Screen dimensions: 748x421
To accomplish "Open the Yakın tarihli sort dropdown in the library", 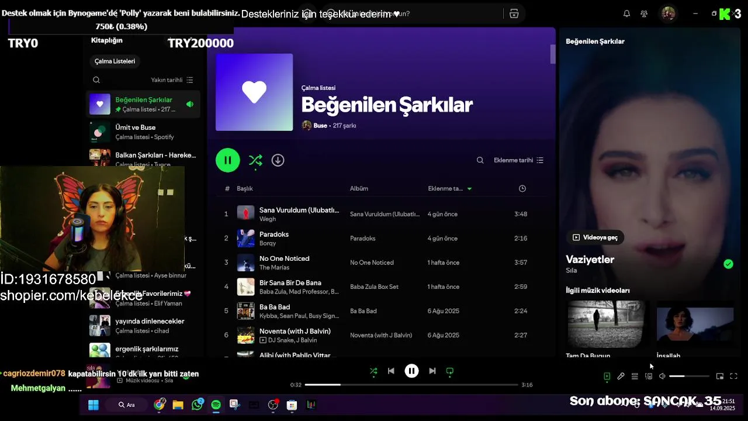I will pyautogui.click(x=172, y=80).
